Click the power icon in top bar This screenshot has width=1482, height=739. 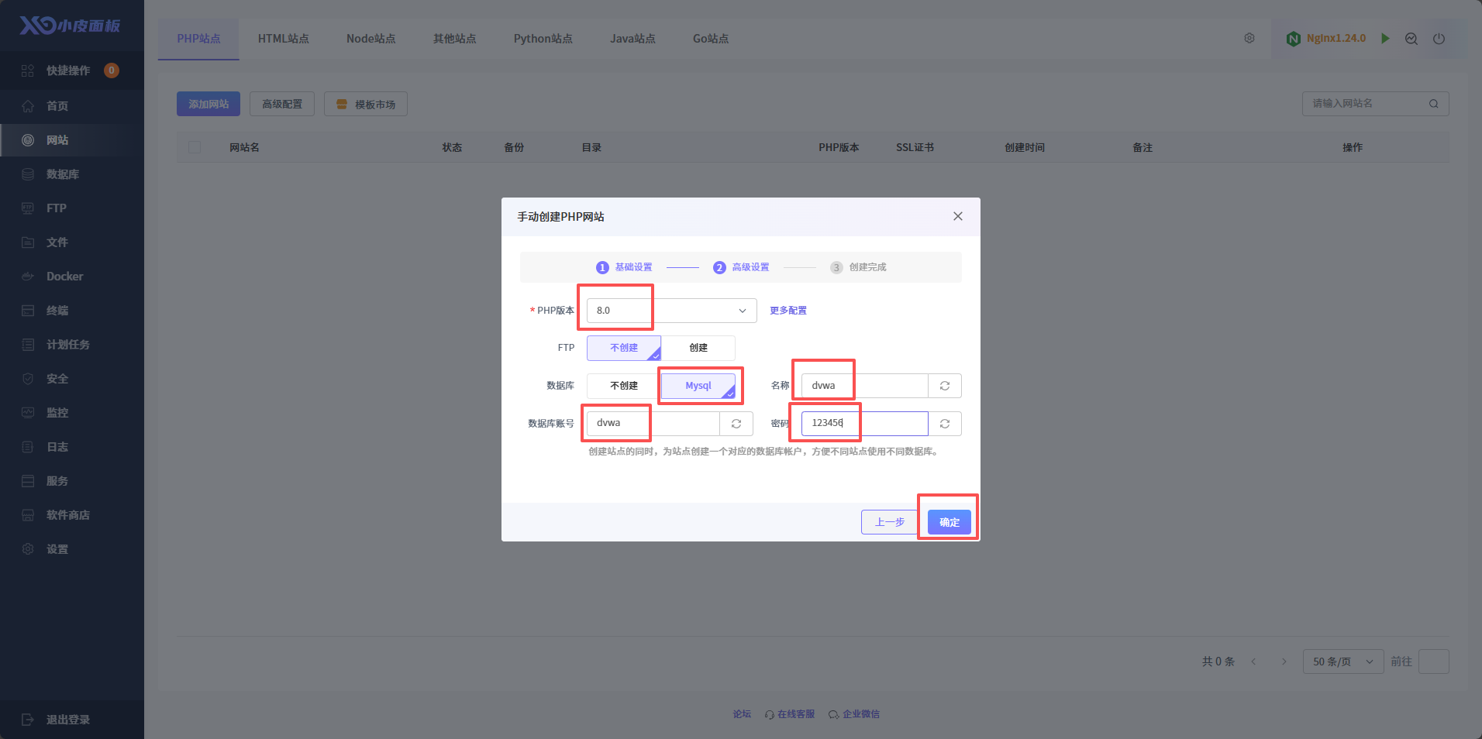(x=1439, y=39)
